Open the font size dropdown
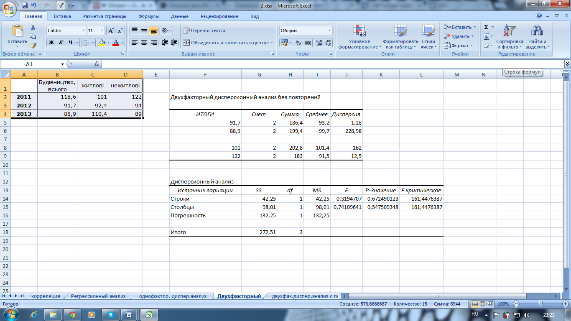 coord(102,31)
